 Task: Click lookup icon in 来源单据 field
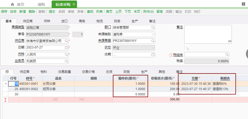[x=153, y=41]
